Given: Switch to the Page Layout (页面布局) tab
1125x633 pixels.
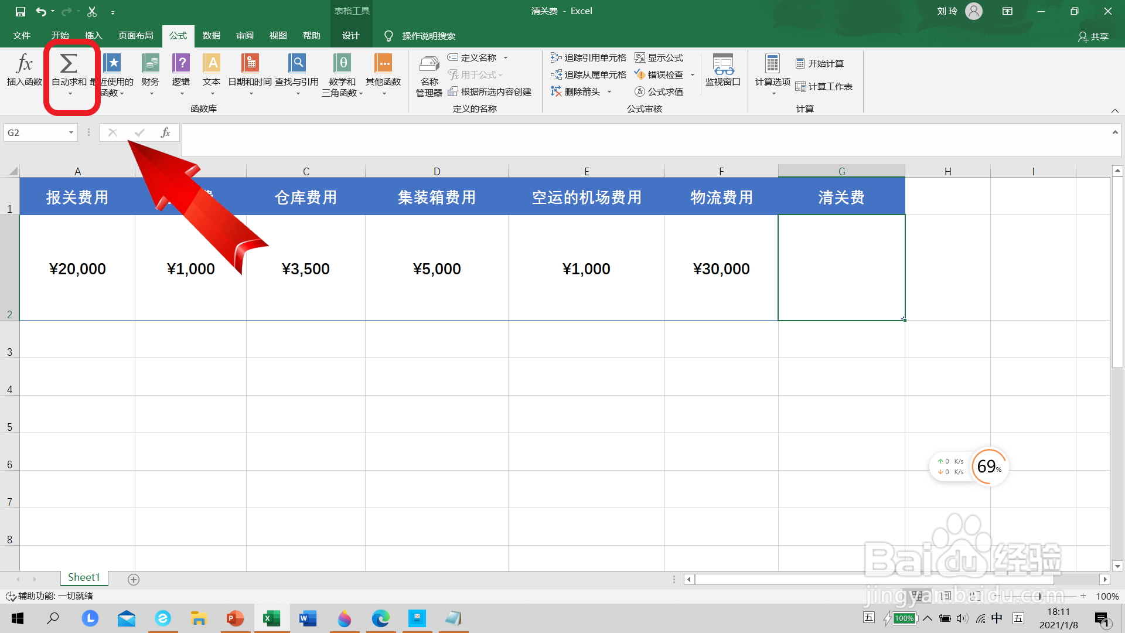Looking at the screenshot, I should [x=135, y=36].
